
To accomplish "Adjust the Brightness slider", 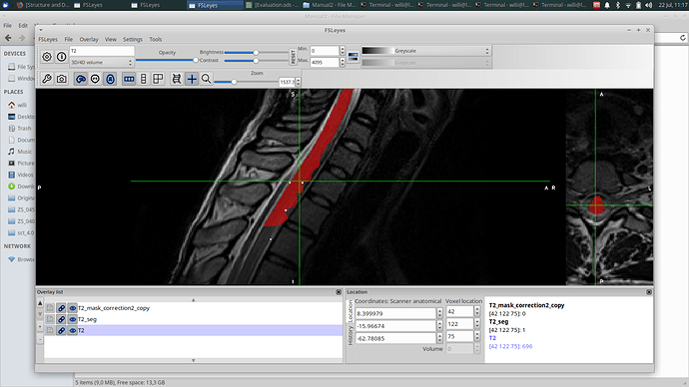I will tap(257, 52).
